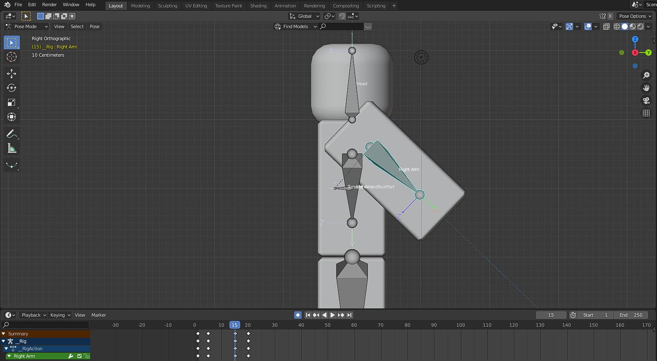Collapse the _RigAction channel tree

(6, 349)
